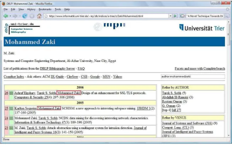232x145 pixels.
Task: Open the File menu
Action: pos(5,9)
